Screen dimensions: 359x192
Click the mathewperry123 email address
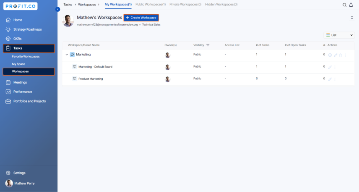(107, 24)
